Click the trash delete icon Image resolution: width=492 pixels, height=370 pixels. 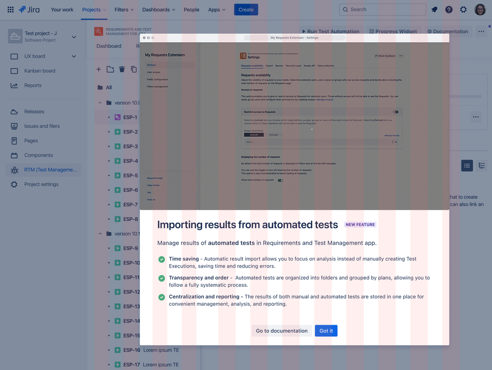(x=122, y=69)
